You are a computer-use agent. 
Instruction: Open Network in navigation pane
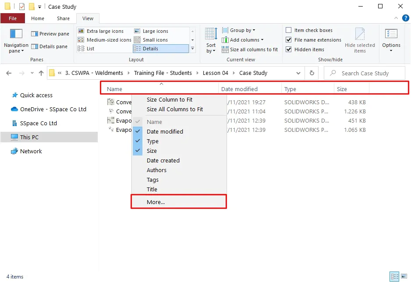click(26, 152)
